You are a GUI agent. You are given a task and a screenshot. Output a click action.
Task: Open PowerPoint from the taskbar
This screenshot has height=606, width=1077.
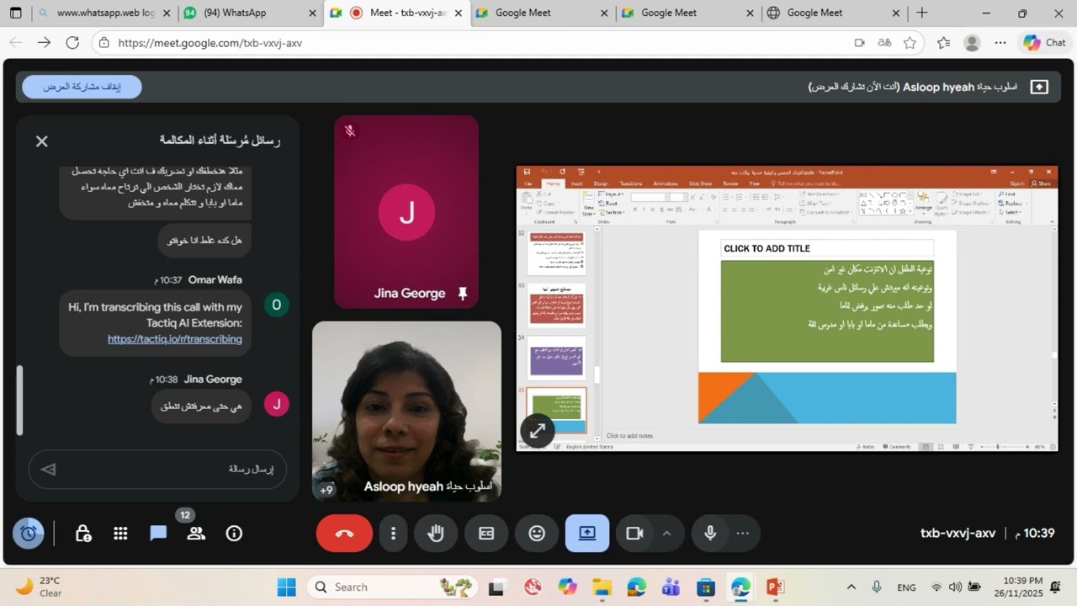775,587
